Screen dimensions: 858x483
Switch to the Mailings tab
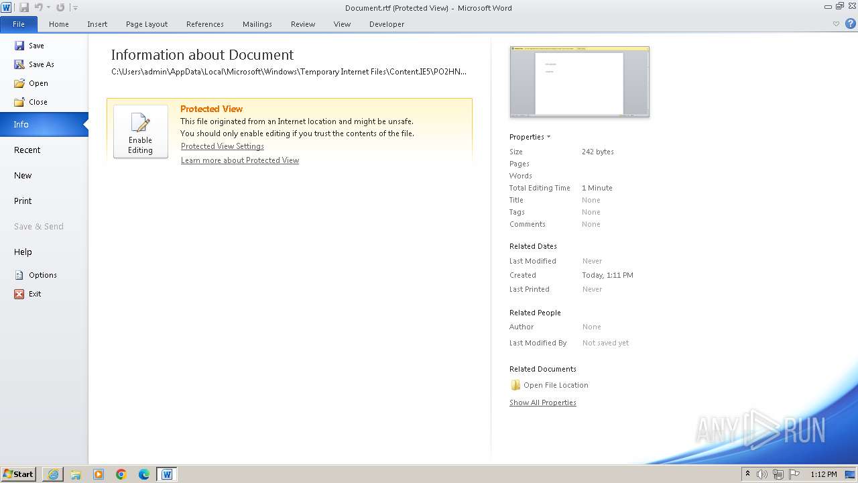pyautogui.click(x=257, y=24)
